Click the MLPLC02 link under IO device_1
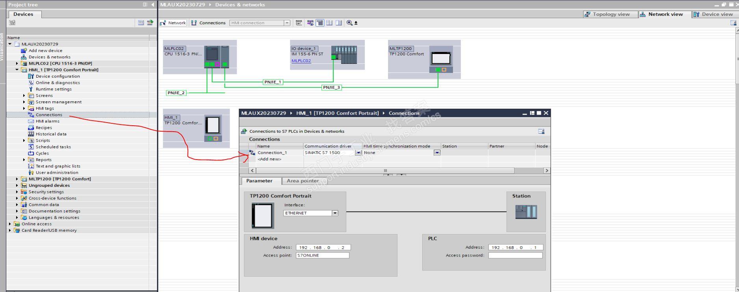 pyautogui.click(x=301, y=61)
